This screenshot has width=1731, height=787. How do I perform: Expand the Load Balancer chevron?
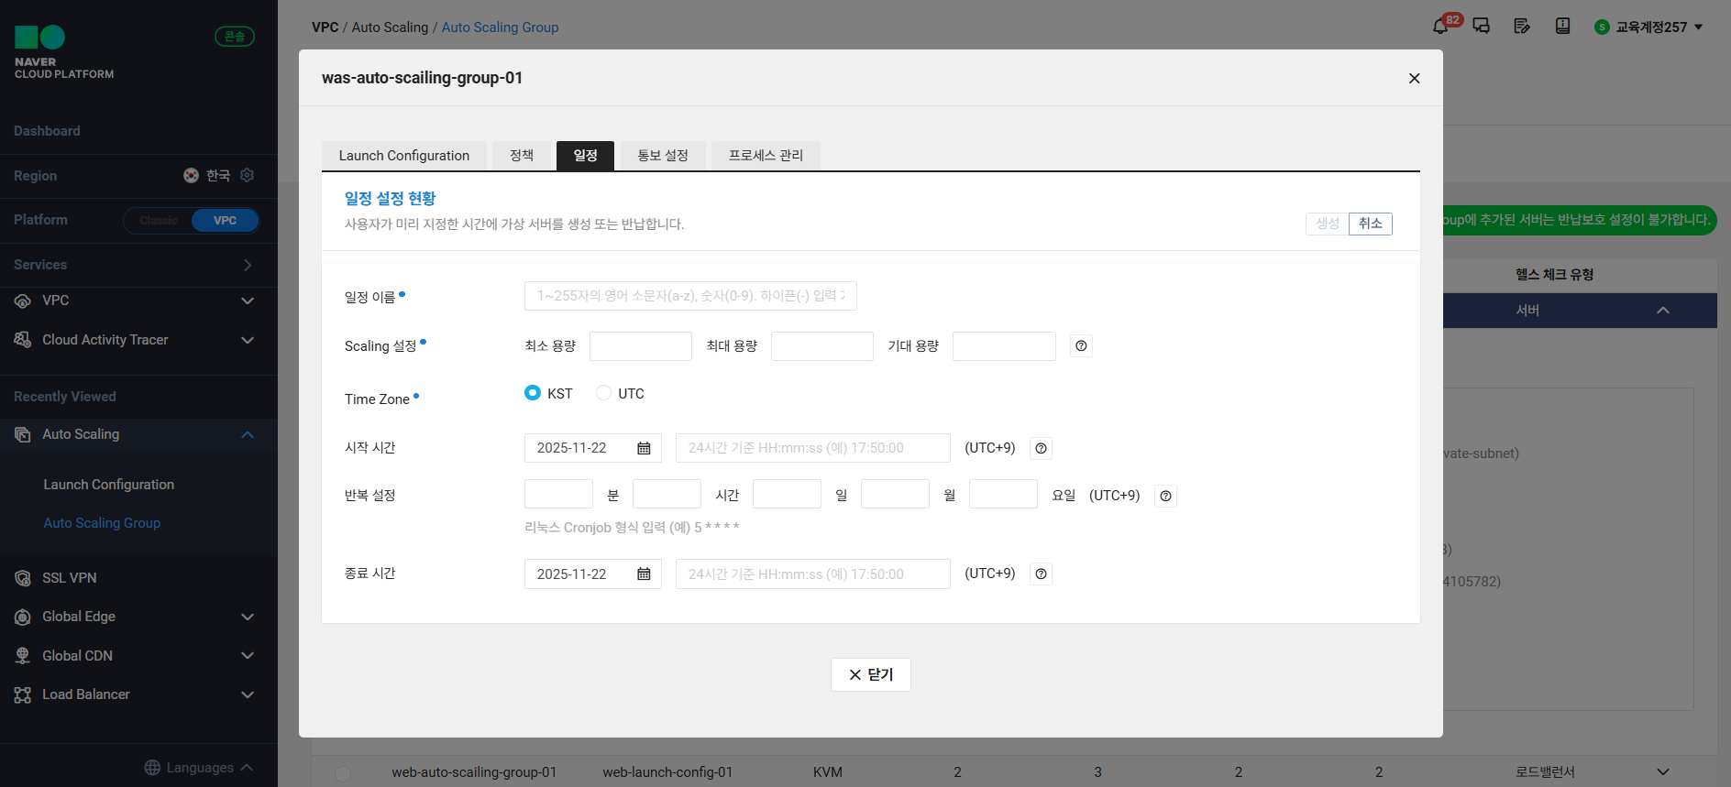pyautogui.click(x=248, y=694)
